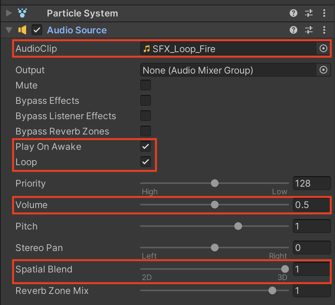This screenshot has width=335, height=305.
Task: Open Particle System preset settings icon
Action: coord(309,13)
